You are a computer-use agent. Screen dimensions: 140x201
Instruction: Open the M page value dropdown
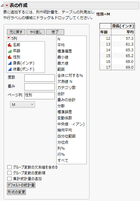pos(23,105)
